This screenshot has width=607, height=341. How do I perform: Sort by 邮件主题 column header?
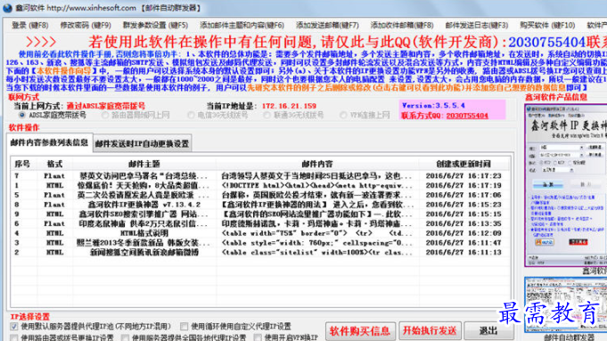(144, 164)
